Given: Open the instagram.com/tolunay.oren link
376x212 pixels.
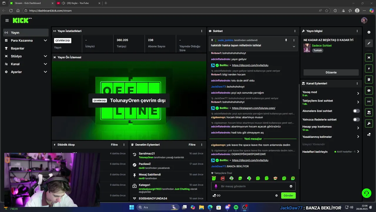Looking at the screenshot, I should 254,108.
